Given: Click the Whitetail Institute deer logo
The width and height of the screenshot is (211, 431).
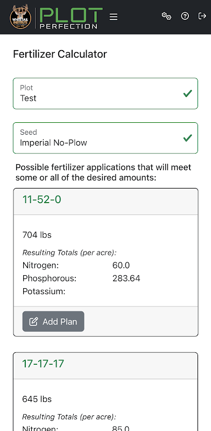Looking at the screenshot, I should [20, 17].
